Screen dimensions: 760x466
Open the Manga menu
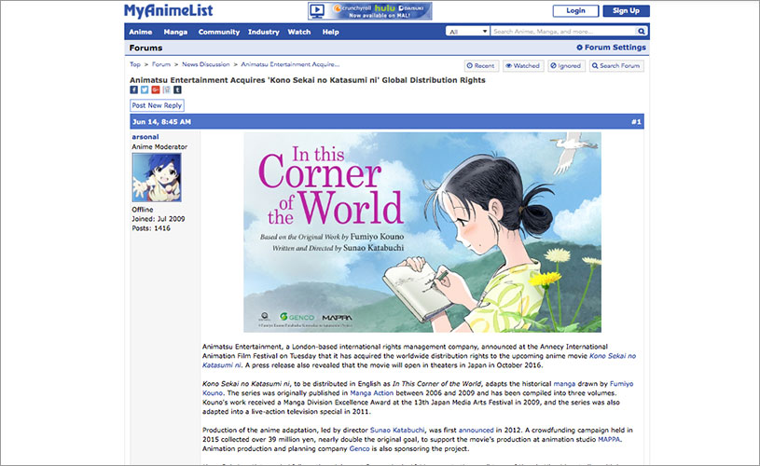(x=175, y=32)
